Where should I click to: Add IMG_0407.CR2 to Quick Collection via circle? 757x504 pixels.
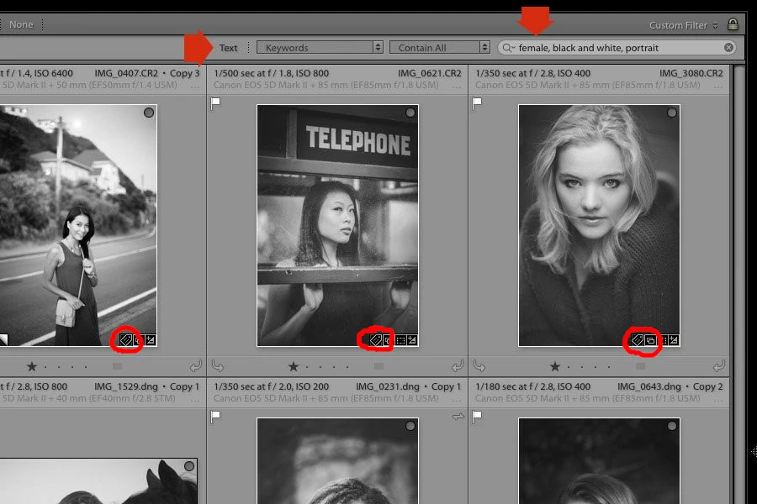149,113
